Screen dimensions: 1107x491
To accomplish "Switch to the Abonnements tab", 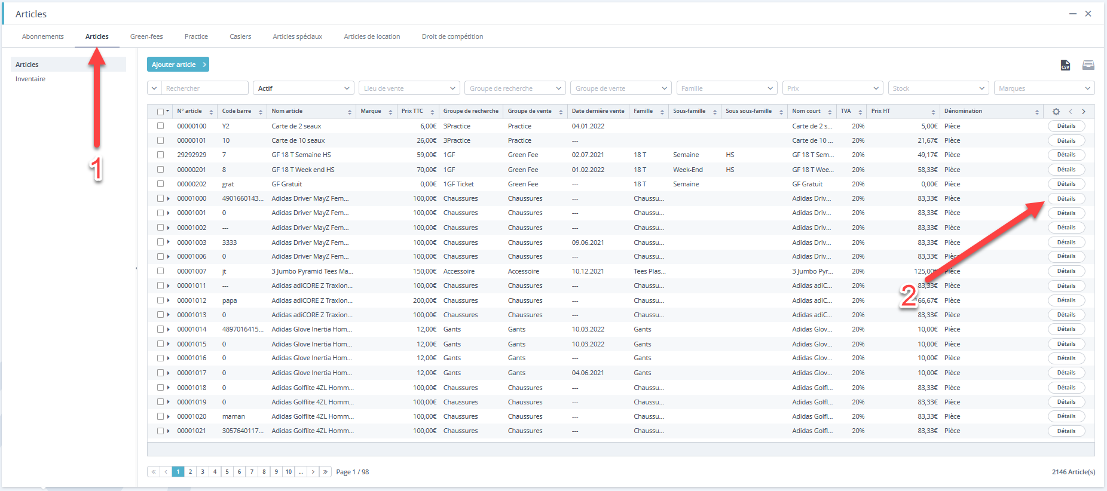I will [43, 36].
